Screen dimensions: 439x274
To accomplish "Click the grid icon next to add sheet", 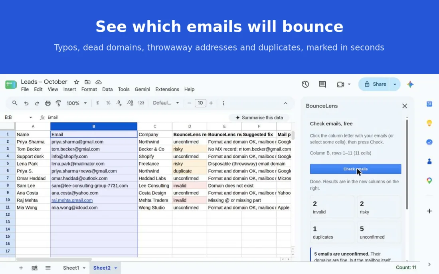I will point(34,268).
